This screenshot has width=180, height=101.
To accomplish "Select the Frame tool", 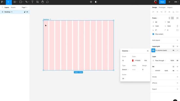I will click(x=15, y=2).
